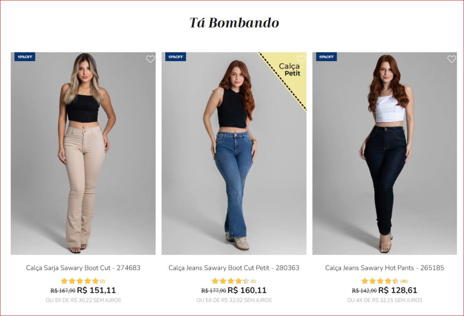Click the Tá Bombando section heading
Image resolution: width=464 pixels, height=316 pixels.
tap(234, 23)
